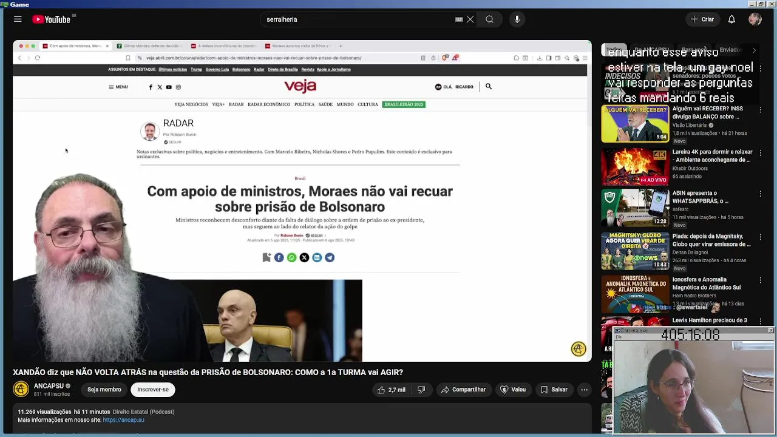Open the account avatar menu

point(755,19)
